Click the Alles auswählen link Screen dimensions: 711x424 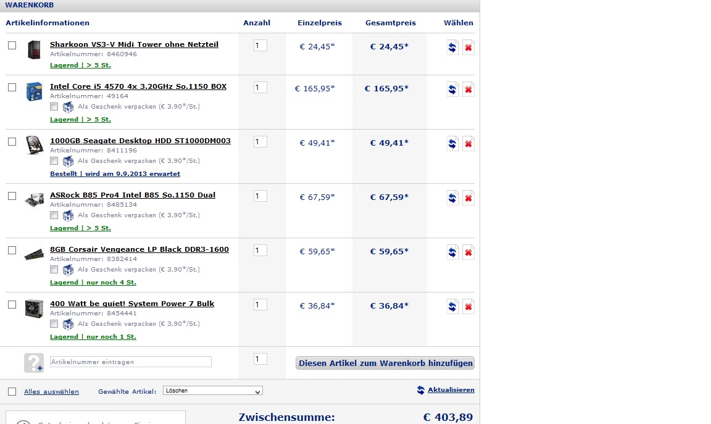(51, 392)
